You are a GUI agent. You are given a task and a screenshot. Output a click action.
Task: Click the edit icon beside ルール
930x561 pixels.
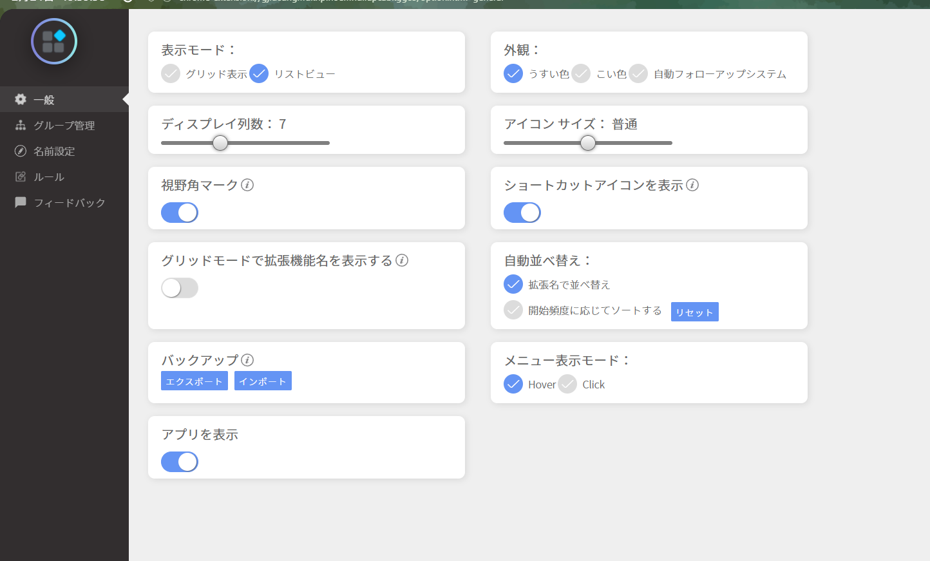[21, 176]
